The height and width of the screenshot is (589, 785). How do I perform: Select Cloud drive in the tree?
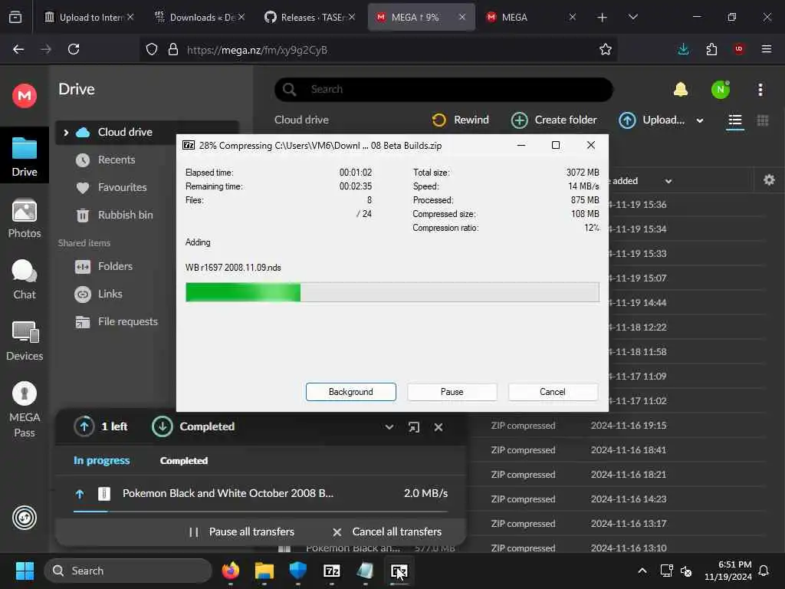coord(125,132)
